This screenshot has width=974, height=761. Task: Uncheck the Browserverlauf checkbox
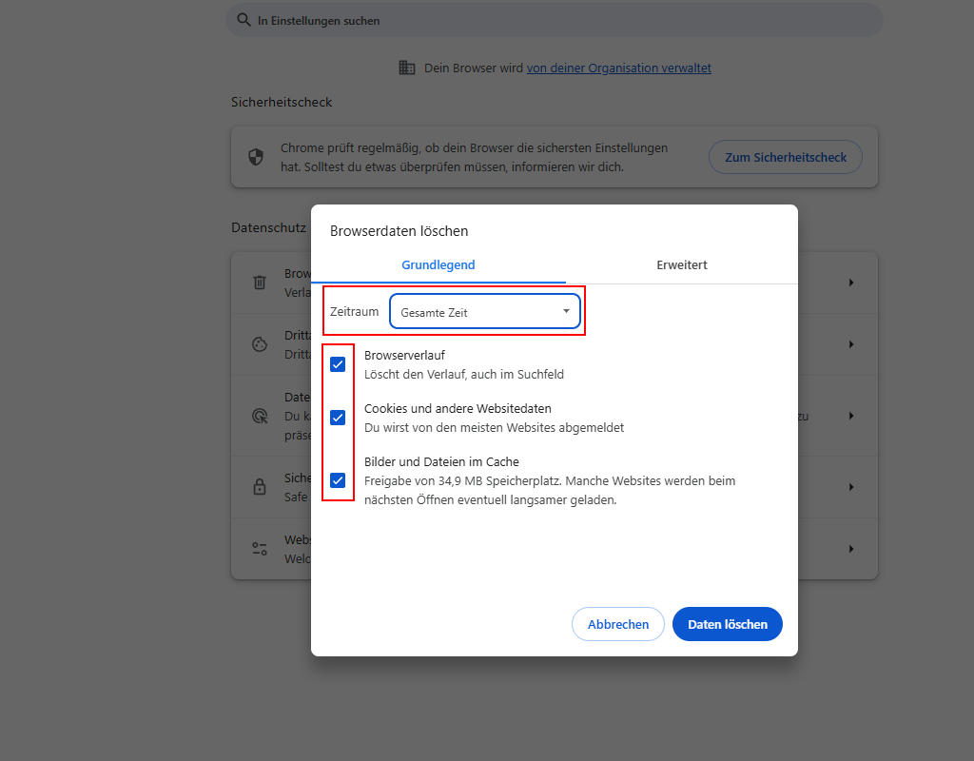(x=338, y=363)
